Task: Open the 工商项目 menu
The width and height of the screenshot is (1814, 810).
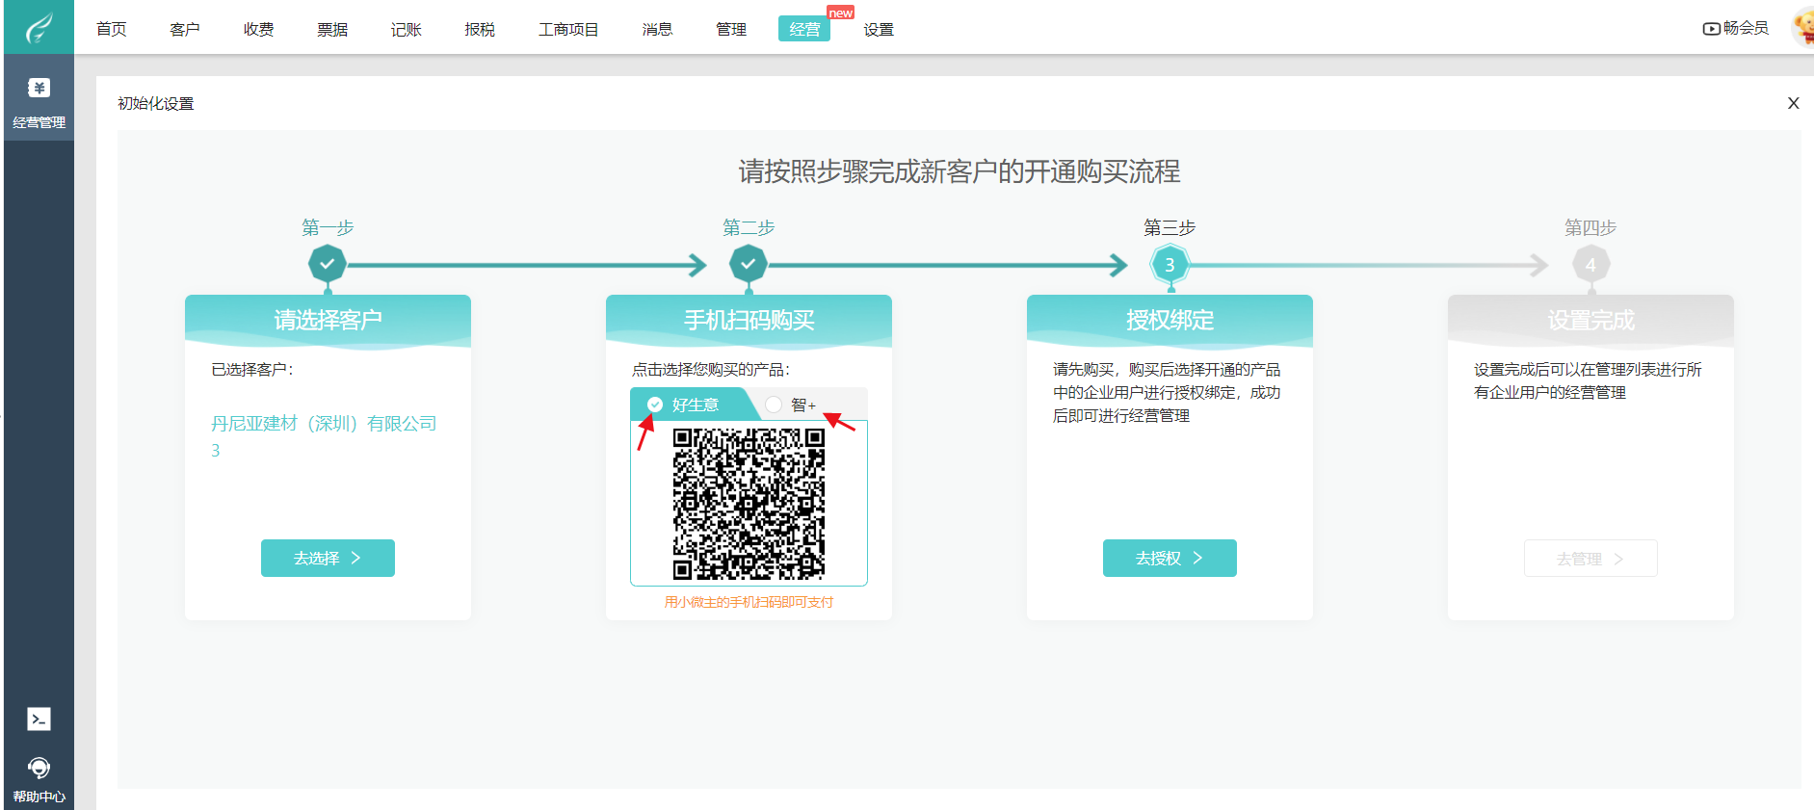Action: point(568,30)
